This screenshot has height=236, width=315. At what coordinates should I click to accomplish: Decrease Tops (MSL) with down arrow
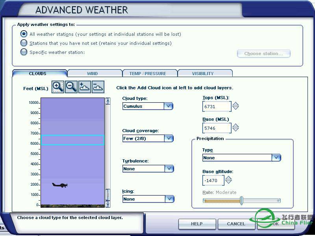[235, 108]
